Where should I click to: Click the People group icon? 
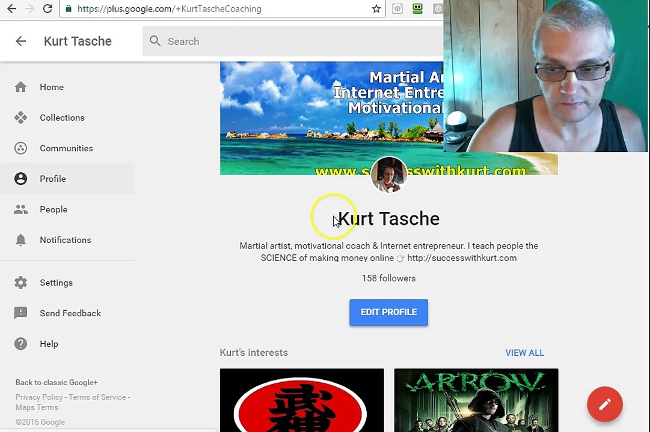20,209
